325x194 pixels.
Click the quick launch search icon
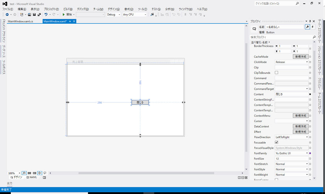click(297, 4)
